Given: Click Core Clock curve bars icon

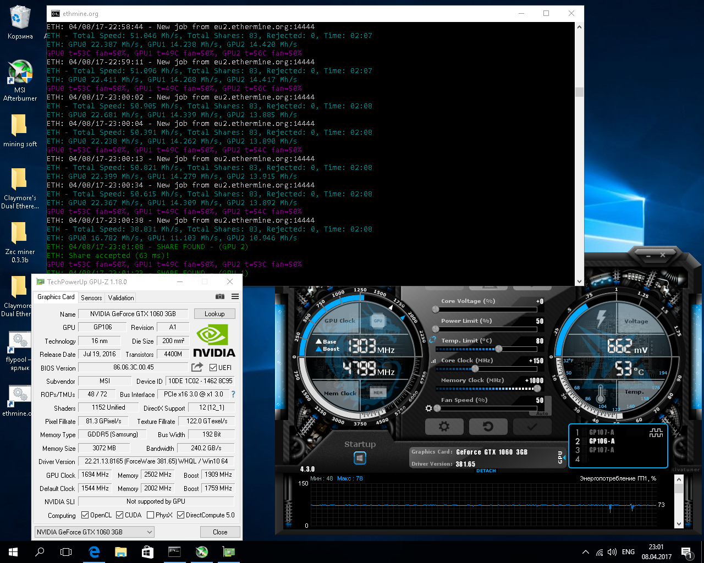Looking at the screenshot, I should [433, 361].
